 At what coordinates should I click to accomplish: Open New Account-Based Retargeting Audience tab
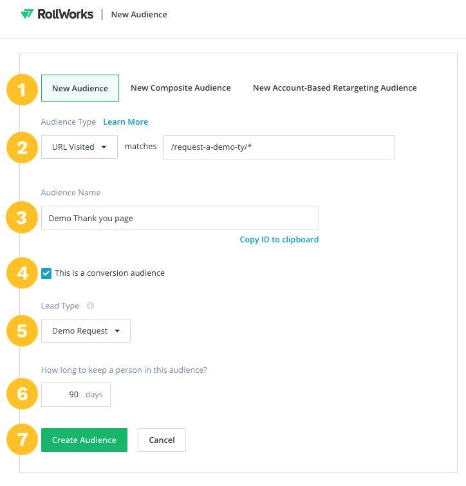tap(335, 87)
